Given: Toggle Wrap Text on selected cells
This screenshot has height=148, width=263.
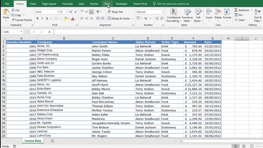Looking at the screenshot, I should tap(115, 12).
